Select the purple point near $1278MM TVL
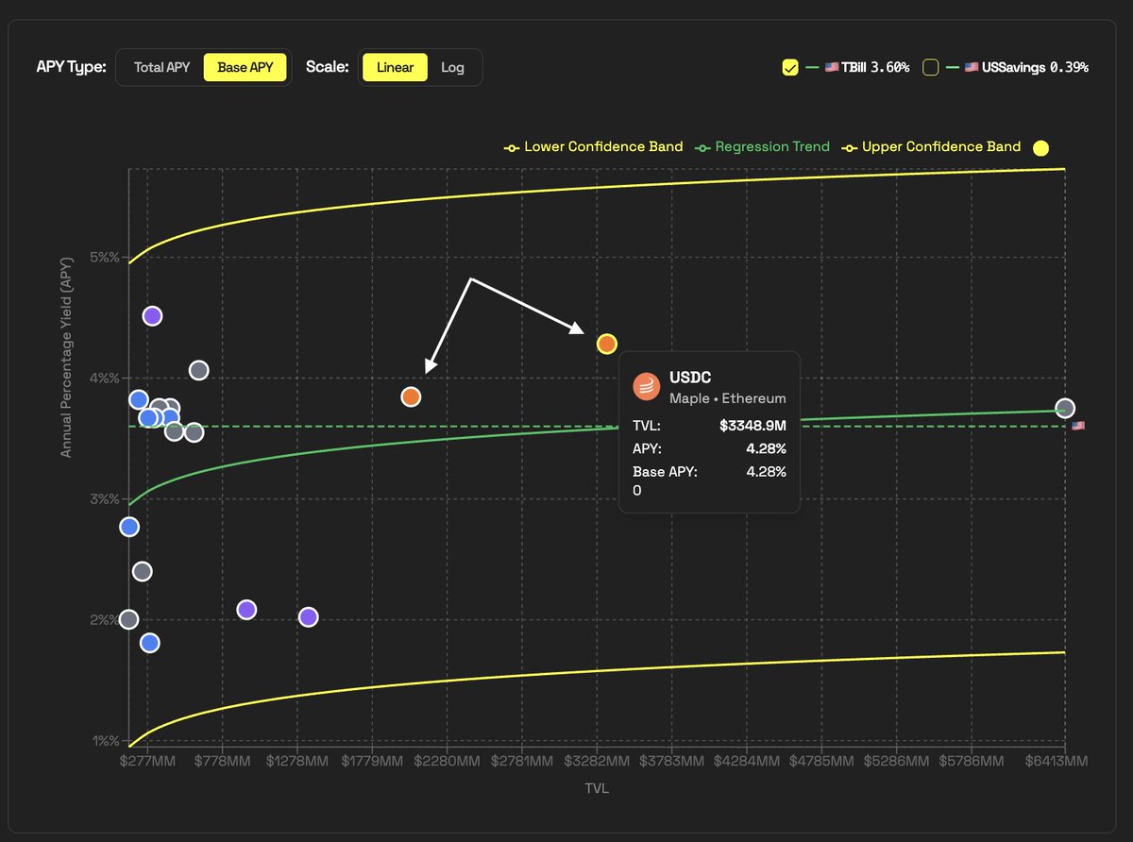 (x=308, y=616)
